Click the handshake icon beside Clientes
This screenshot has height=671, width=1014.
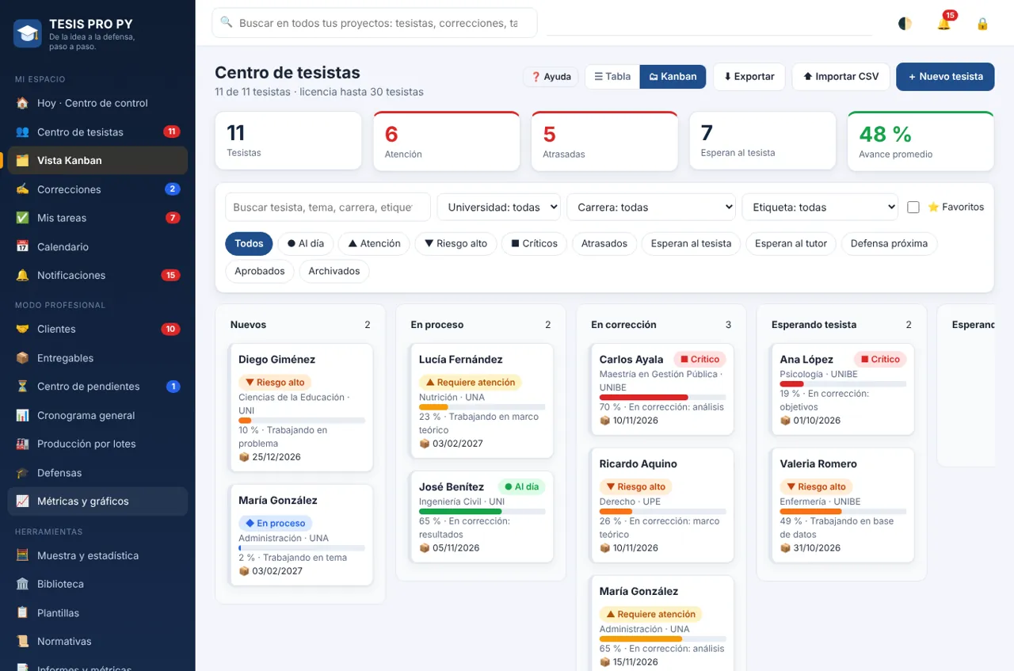tap(22, 329)
